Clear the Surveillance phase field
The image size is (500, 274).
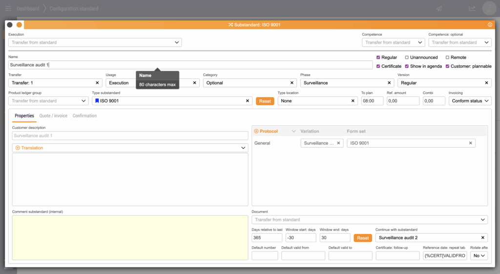pyautogui.click(x=389, y=83)
